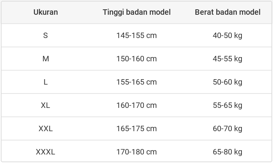Click the M size cell
The image size is (273, 163).
45,59
